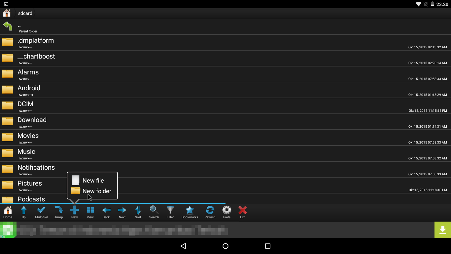This screenshot has width=451, height=254.
Task: Open the Jump tool
Action: [x=58, y=212]
